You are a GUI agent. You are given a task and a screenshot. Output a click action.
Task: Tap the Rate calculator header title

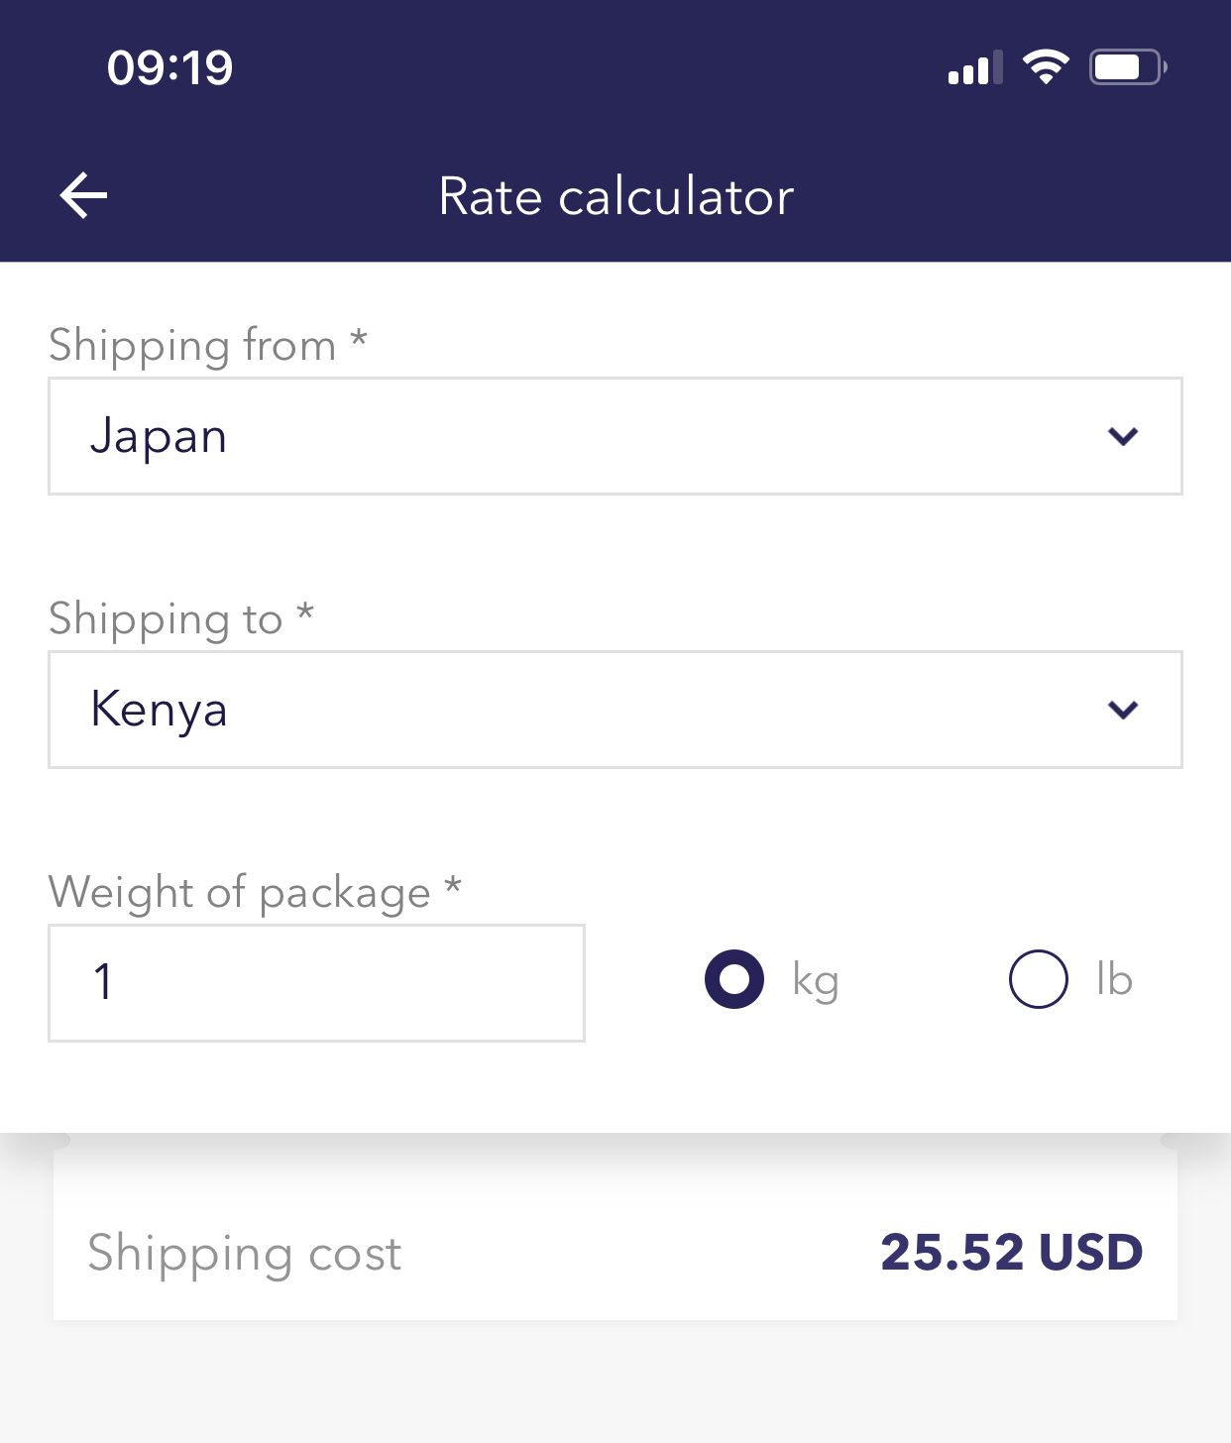tap(615, 196)
